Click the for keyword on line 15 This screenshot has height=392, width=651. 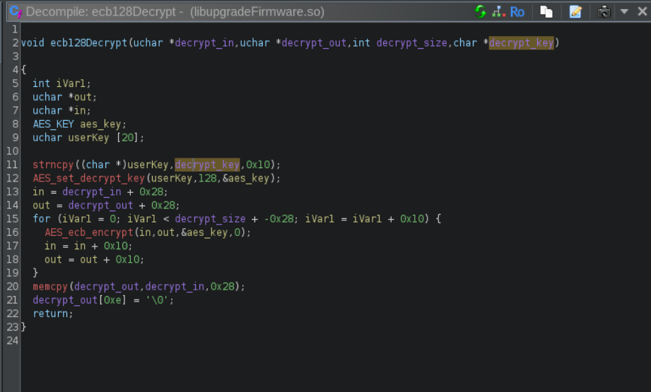[x=42, y=219]
